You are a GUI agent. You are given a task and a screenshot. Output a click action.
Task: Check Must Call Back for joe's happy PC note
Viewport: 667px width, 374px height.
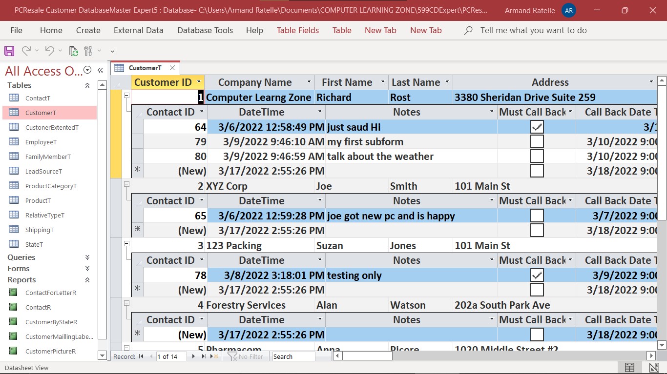[536, 215]
